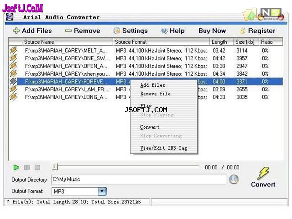The image size is (292, 219).
Task: Click the Source Format column header
Action: click(161, 42)
